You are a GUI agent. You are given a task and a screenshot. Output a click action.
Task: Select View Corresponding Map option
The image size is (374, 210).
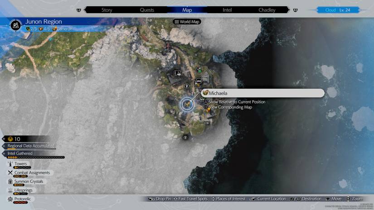click(230, 107)
